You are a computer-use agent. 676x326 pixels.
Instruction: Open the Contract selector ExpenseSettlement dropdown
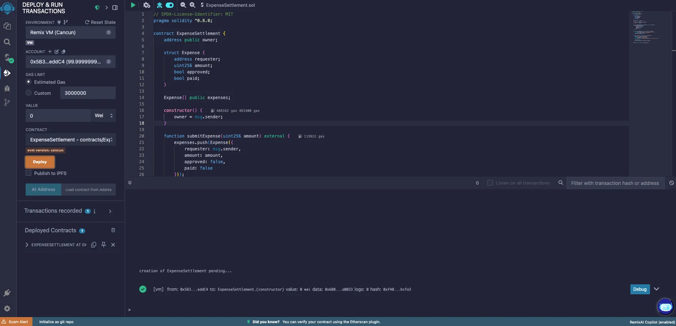[x=70, y=139]
